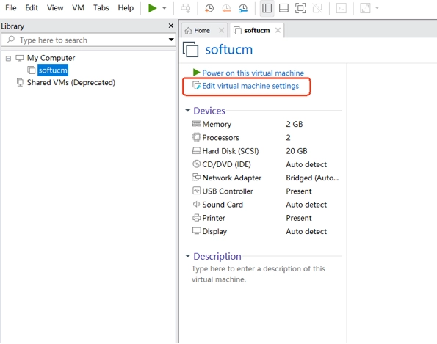Screen dimensions: 437x344
Task: Open the Help menu
Action: point(126,8)
